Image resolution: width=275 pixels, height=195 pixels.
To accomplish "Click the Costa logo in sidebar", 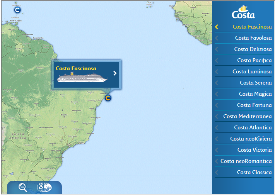I will [x=243, y=12].
